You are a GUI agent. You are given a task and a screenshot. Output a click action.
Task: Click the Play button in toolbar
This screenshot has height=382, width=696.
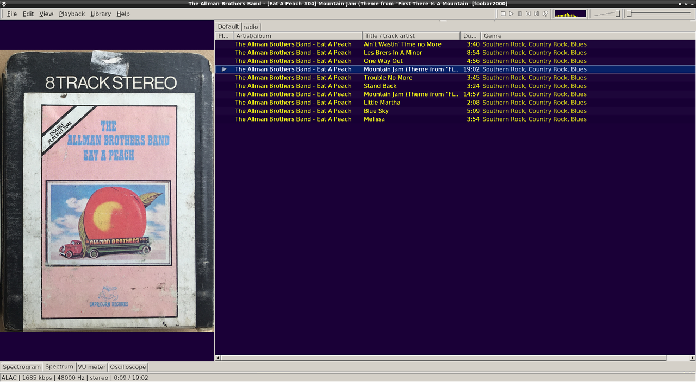[x=511, y=14]
